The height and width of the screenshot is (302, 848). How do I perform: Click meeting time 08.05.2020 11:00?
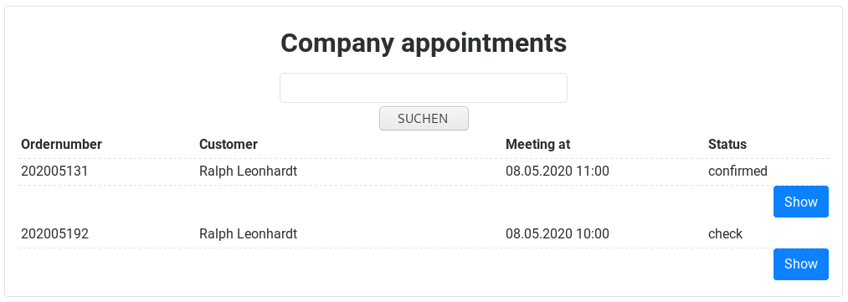coord(557,171)
